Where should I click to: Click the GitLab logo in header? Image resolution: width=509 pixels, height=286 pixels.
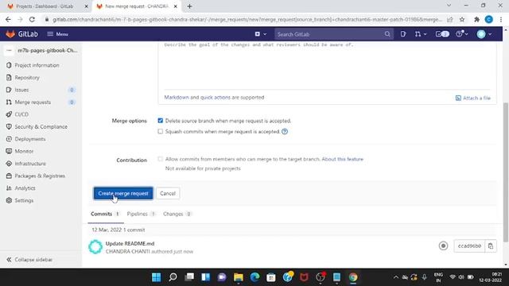click(x=21, y=34)
